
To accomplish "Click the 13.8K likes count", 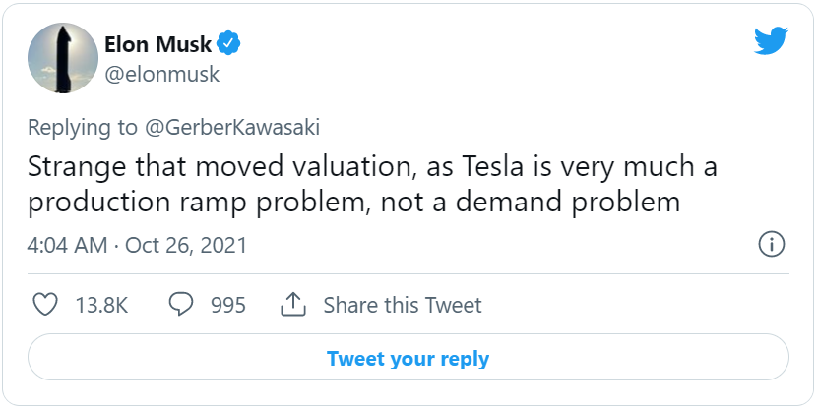I will coord(101,305).
